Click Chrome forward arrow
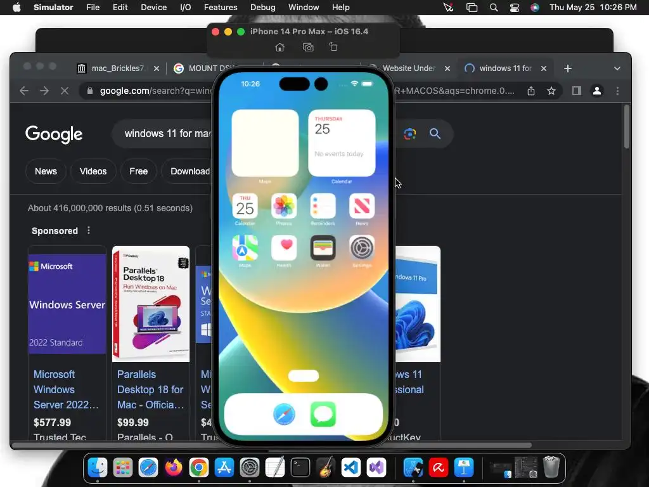This screenshot has height=487, width=649. [x=44, y=91]
